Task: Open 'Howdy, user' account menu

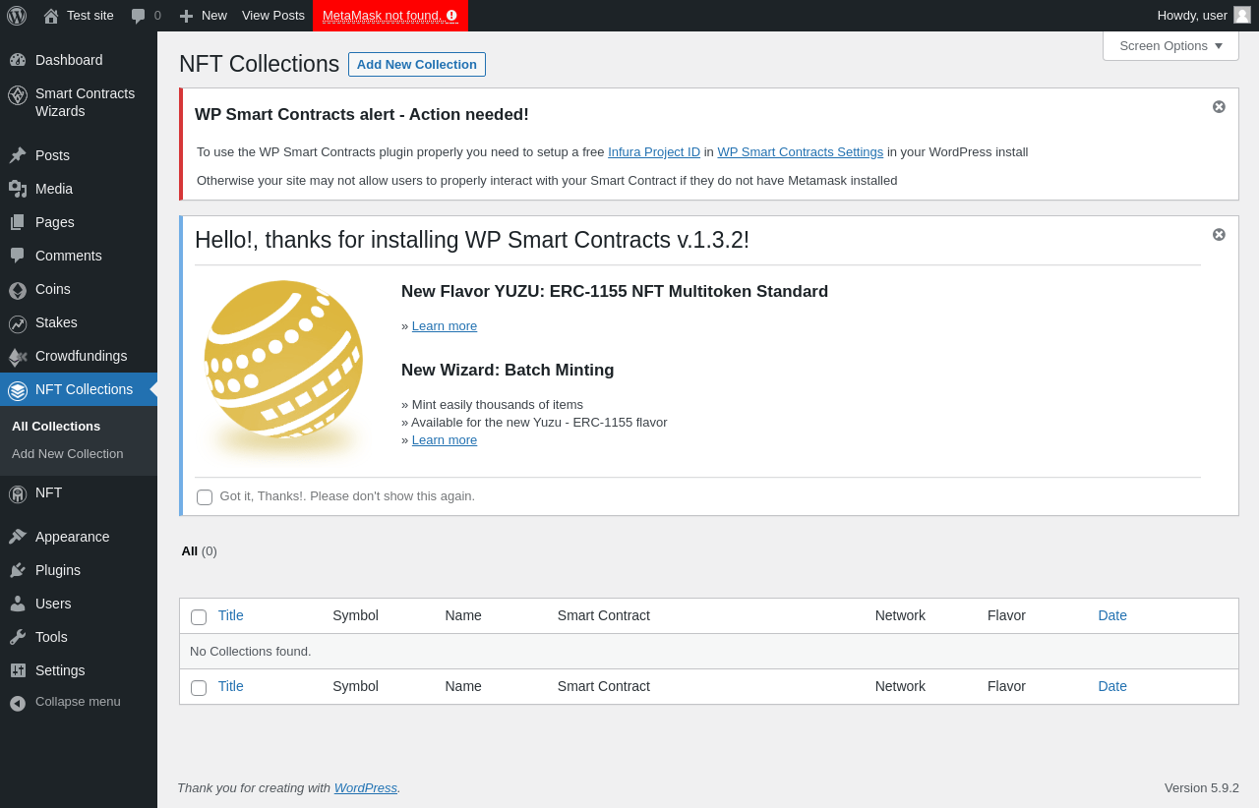Action: click(x=1204, y=16)
